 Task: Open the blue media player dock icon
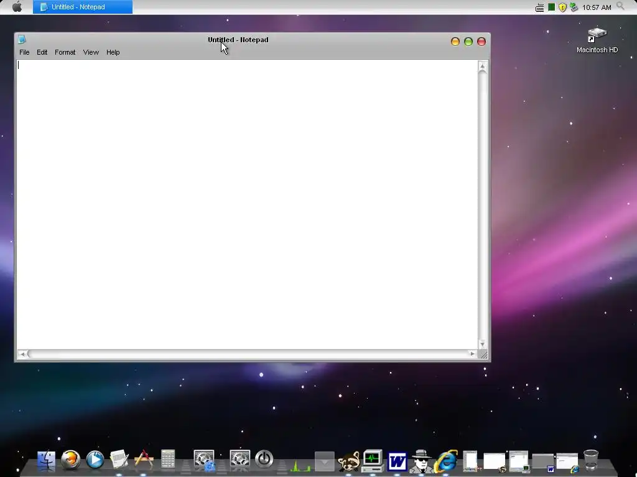tap(95, 460)
